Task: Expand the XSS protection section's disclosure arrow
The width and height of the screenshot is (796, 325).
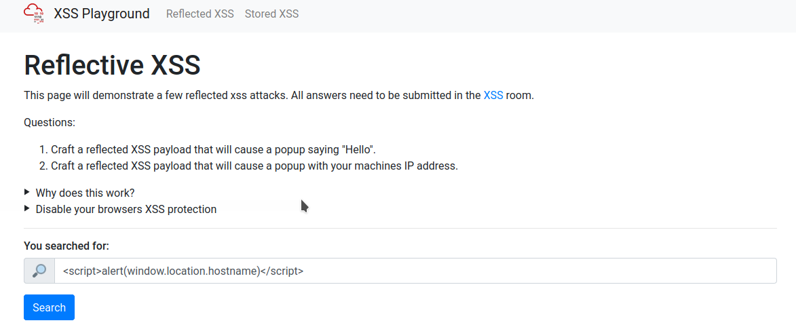Action: tap(27, 208)
